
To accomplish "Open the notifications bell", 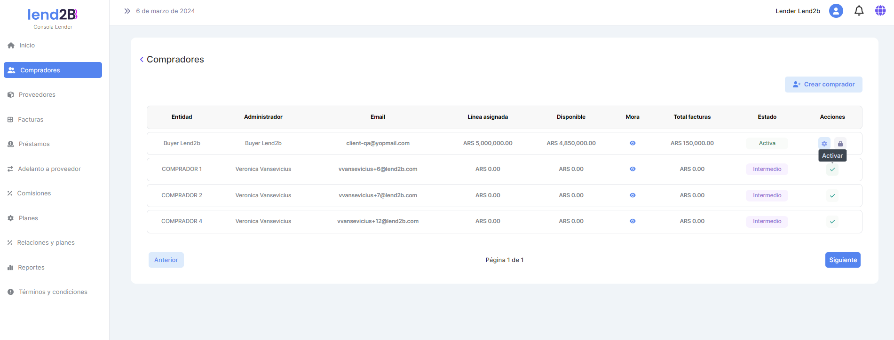I will 859,11.
